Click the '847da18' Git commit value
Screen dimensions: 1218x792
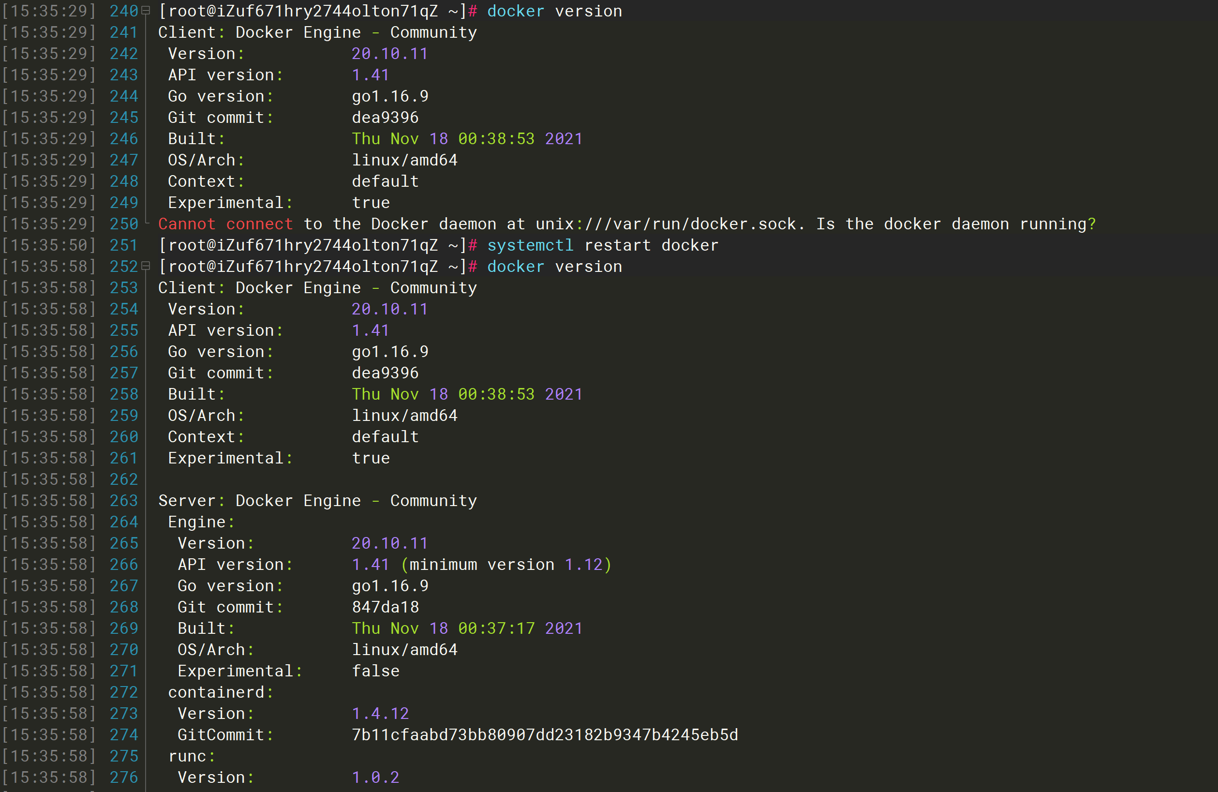(x=385, y=607)
